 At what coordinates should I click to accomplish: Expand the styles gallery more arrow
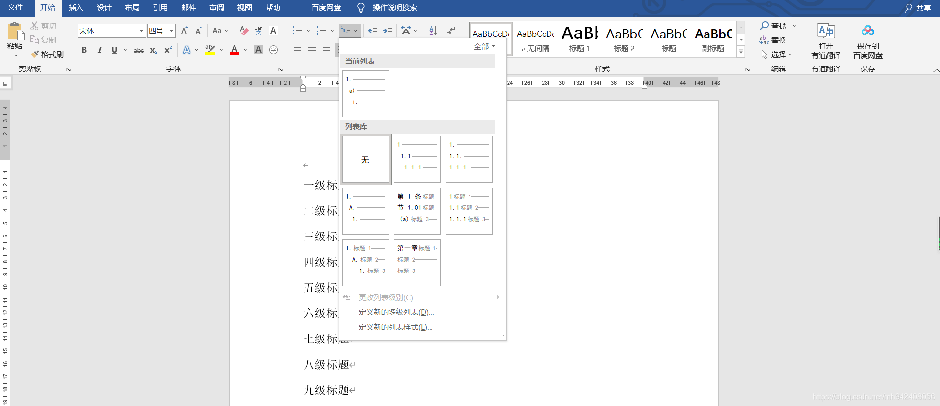(741, 52)
